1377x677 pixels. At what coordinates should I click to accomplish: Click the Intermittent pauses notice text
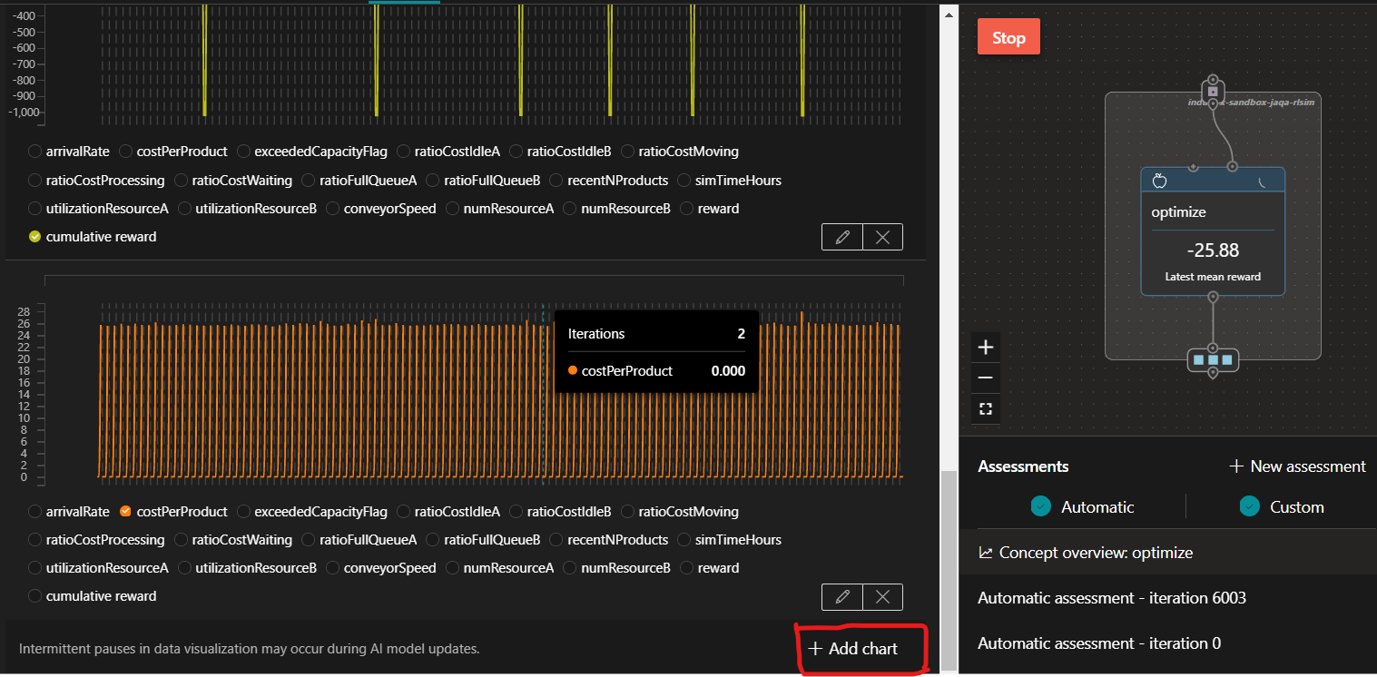coord(250,649)
